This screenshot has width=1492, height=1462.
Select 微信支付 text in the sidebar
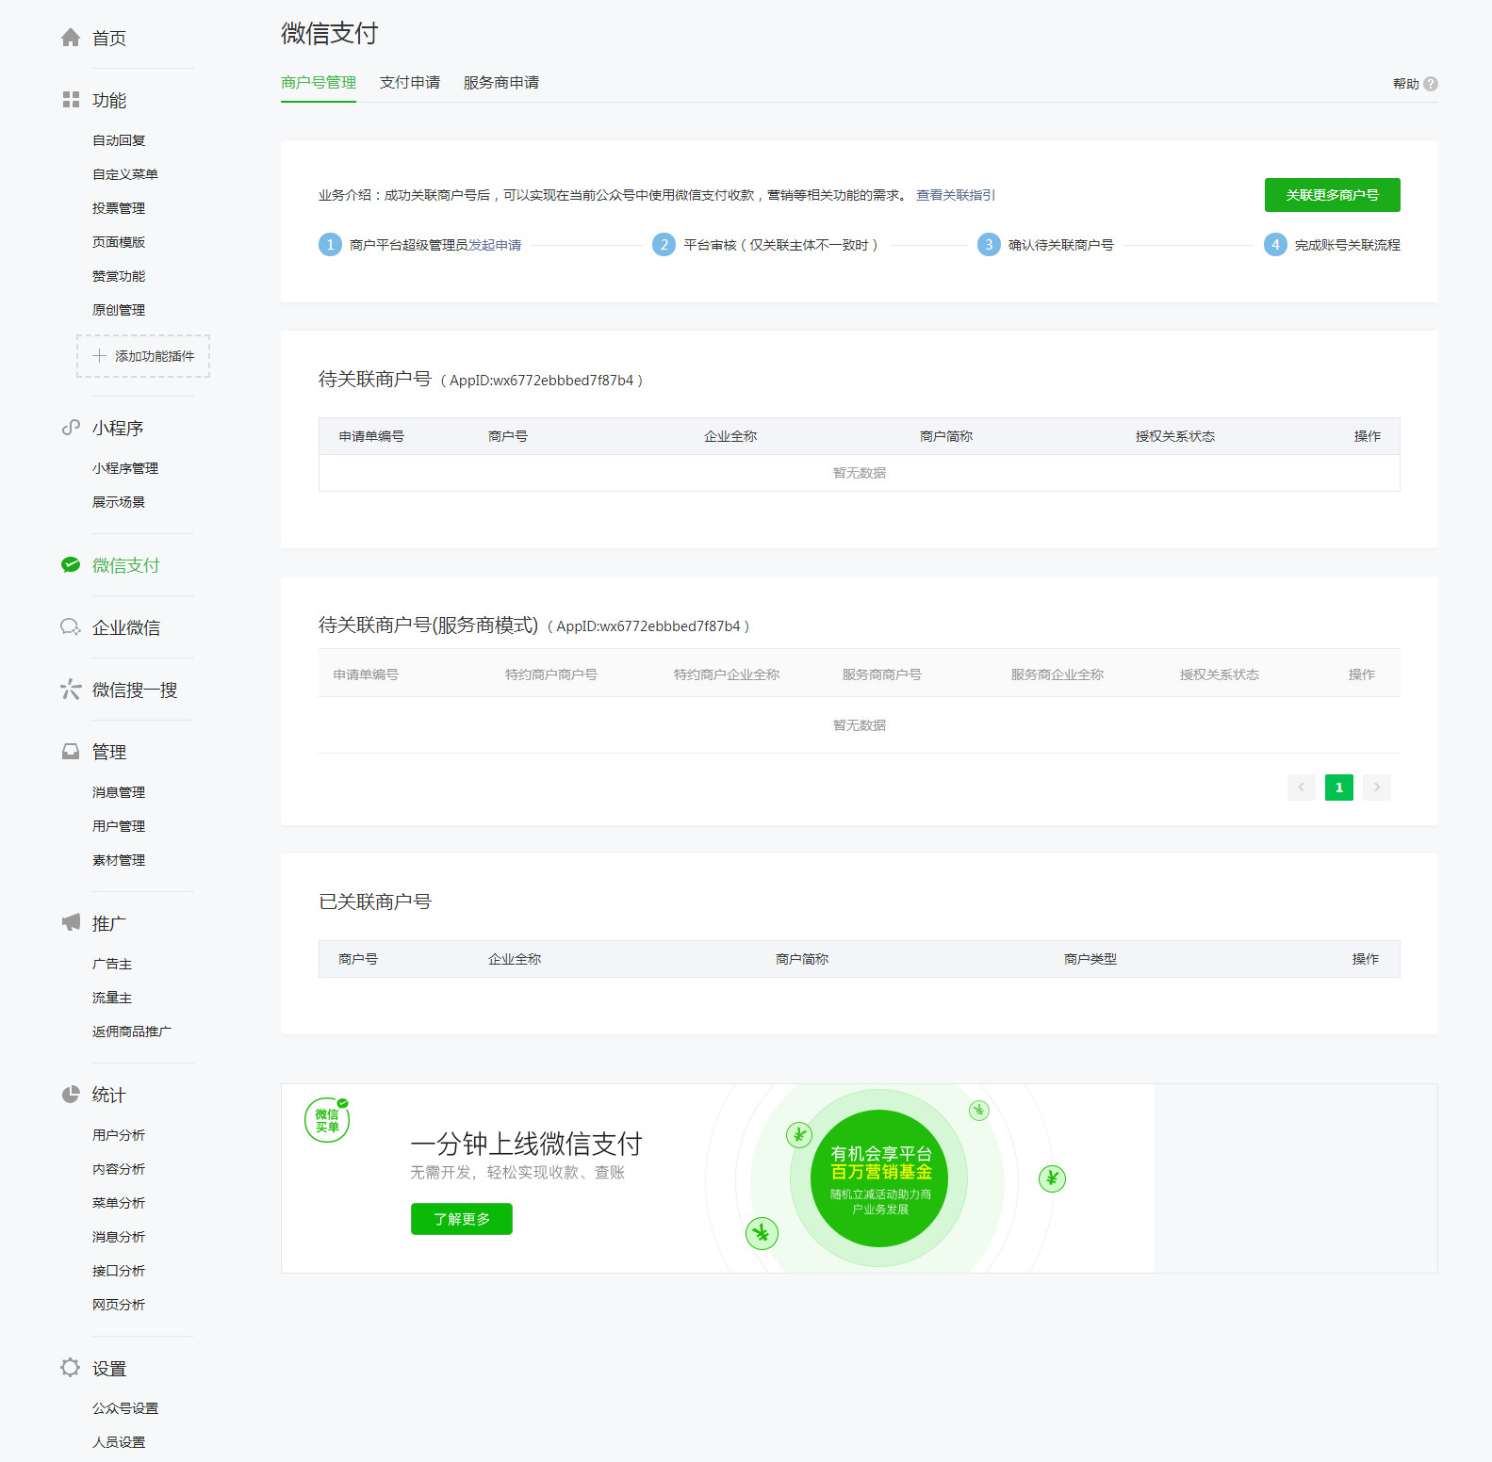126,565
